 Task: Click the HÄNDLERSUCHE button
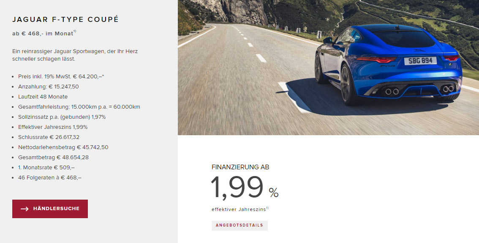(x=50, y=209)
